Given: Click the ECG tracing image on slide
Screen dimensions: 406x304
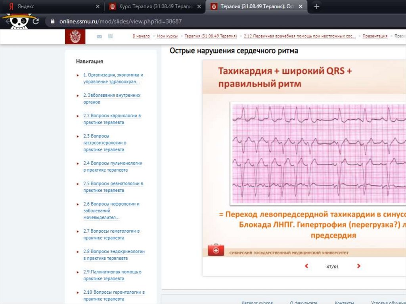Looking at the screenshot, I should coord(318,153).
